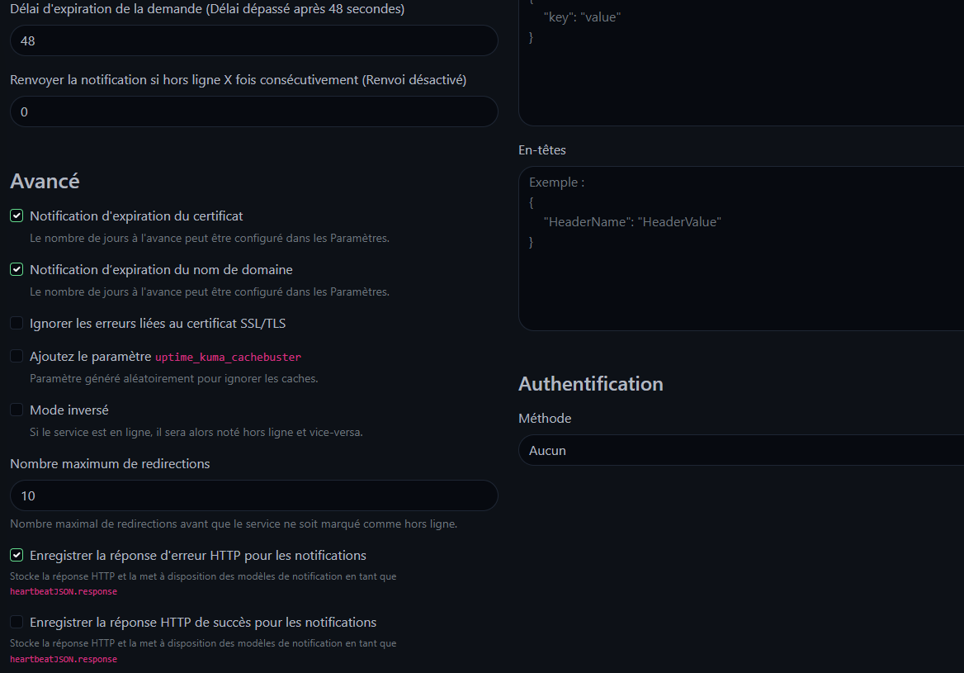Click the resend notification field showing 0
Image resolution: width=964 pixels, height=673 pixels.
(253, 111)
